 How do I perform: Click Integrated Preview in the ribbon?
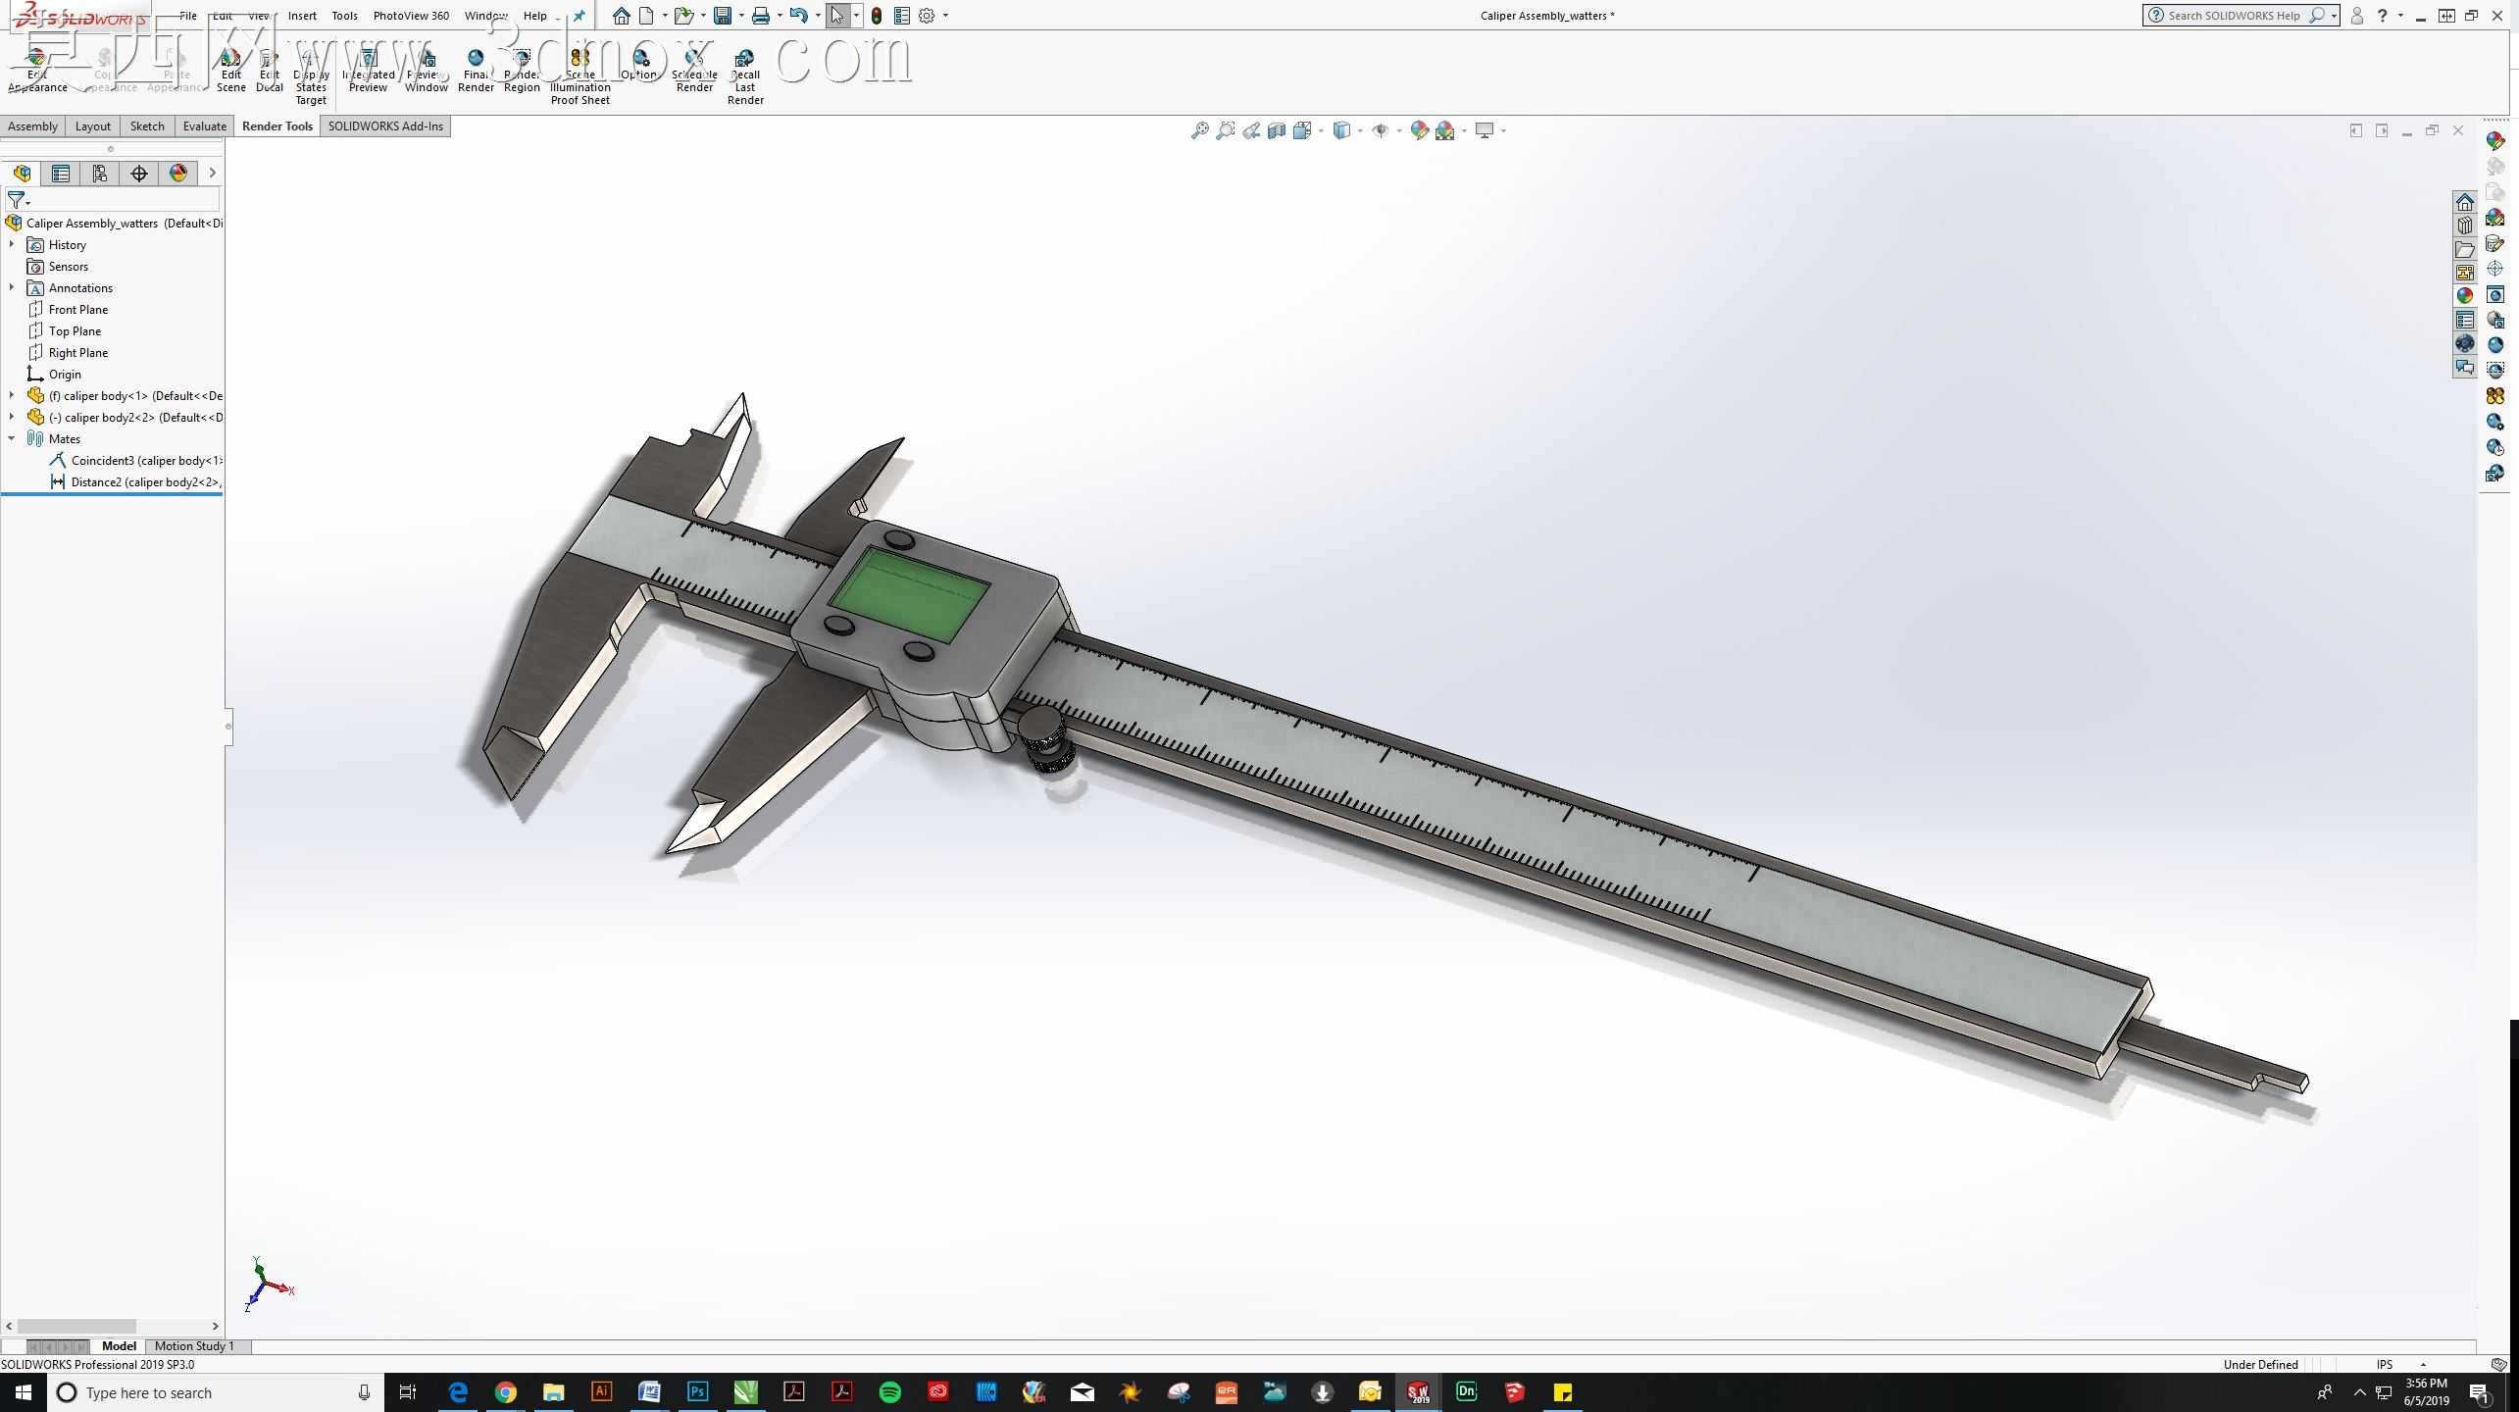[368, 71]
